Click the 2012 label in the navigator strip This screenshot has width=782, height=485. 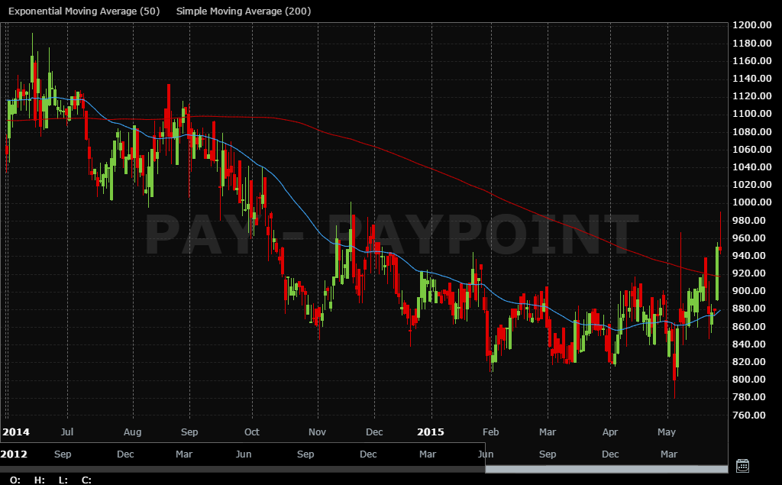15,454
